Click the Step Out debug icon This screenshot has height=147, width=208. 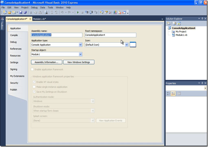tap(96, 12)
